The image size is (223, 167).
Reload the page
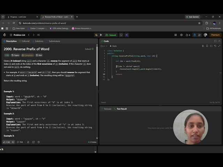coord(14,23)
